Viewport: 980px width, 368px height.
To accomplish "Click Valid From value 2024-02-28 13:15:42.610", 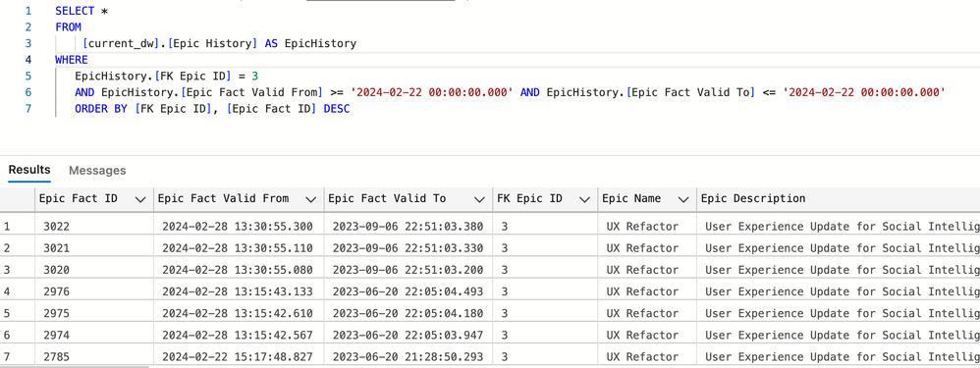I will coord(238,313).
